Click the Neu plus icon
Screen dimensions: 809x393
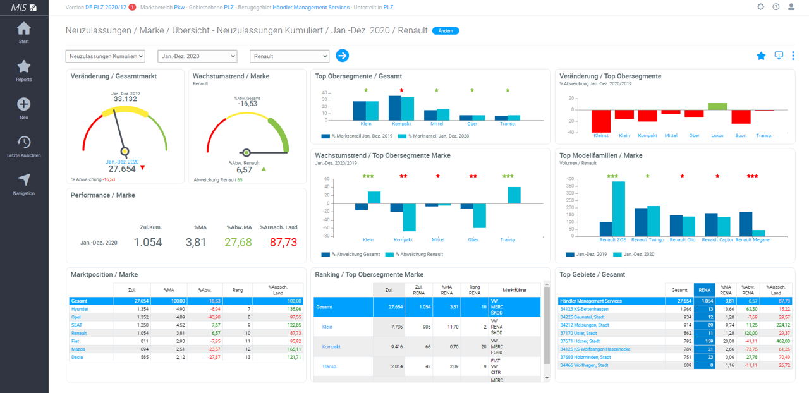24,104
